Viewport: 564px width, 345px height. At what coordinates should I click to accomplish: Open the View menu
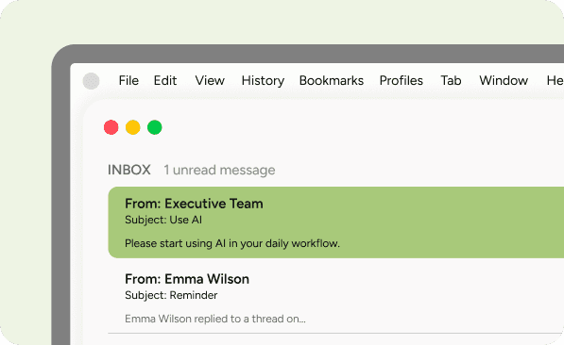pos(210,80)
